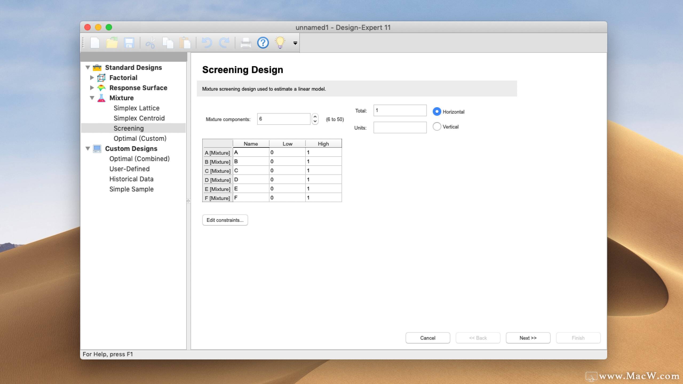Collapse the Mixture design section
This screenshot has height=384, width=683.
92,98
